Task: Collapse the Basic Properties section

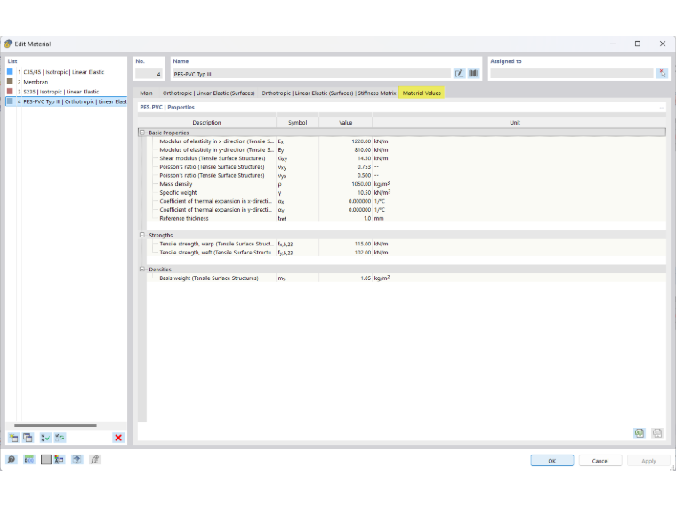Action: click(x=142, y=133)
